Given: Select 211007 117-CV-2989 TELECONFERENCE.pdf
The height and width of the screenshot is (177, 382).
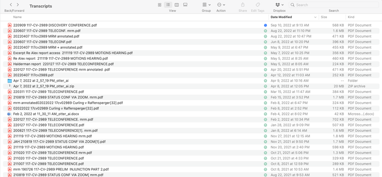Looking at the screenshot, I should 49,164.
